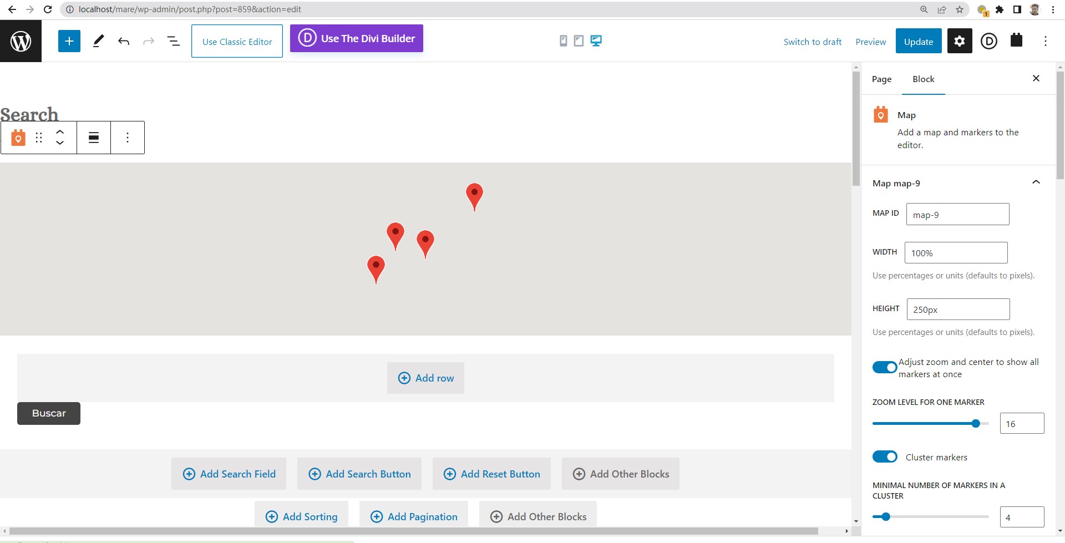Toggle adjust zoom and center switch

tap(885, 367)
